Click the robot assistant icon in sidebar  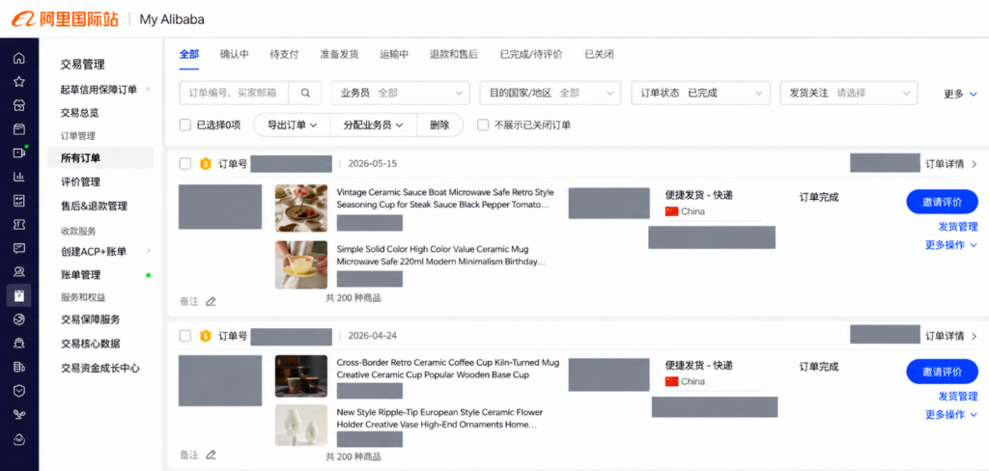coord(19,343)
